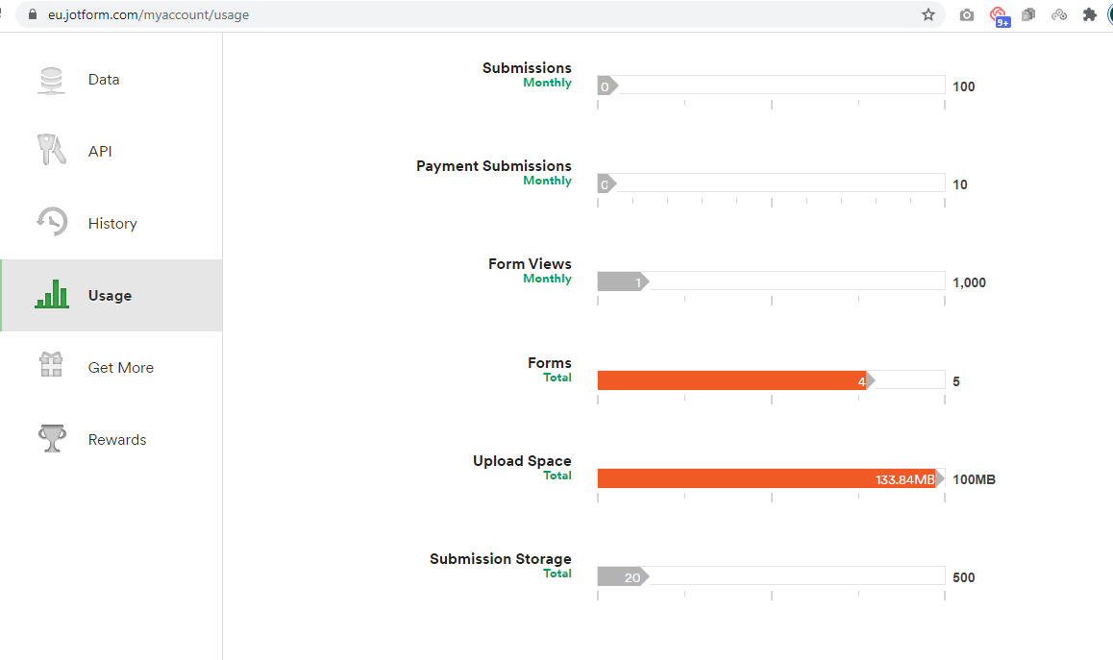Go to the Rewards page
1113x660 pixels.
click(117, 438)
